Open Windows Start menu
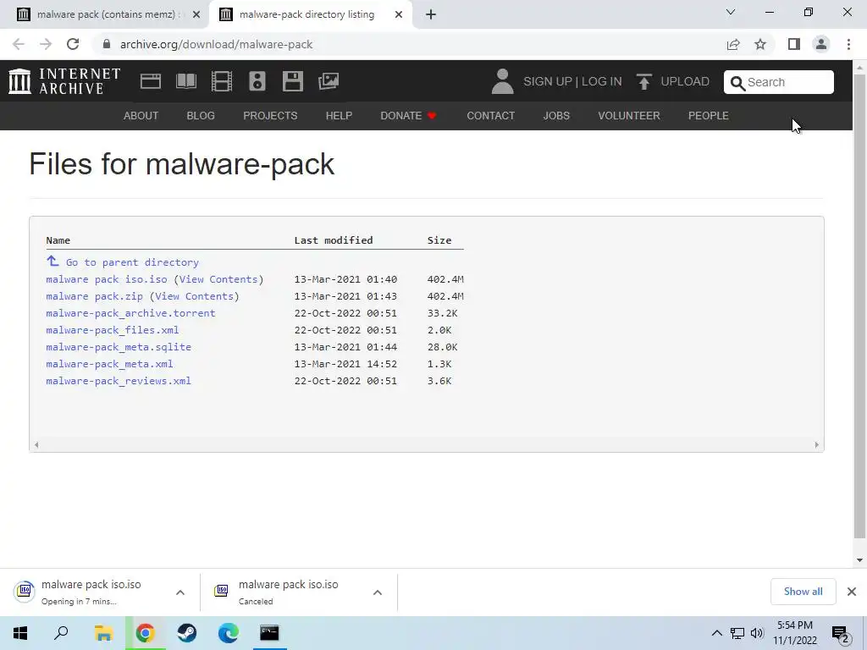 coord(20,633)
